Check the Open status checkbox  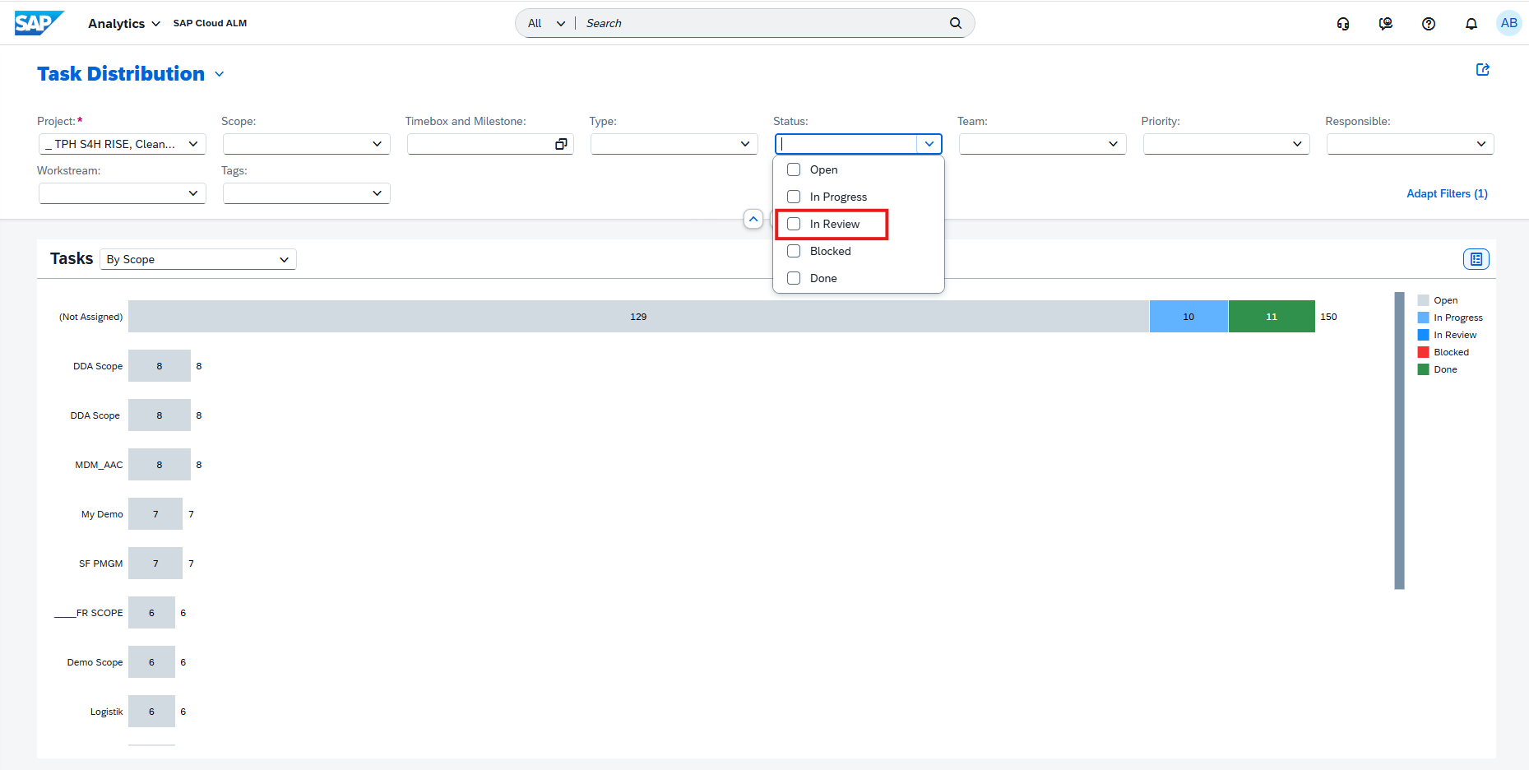click(794, 169)
